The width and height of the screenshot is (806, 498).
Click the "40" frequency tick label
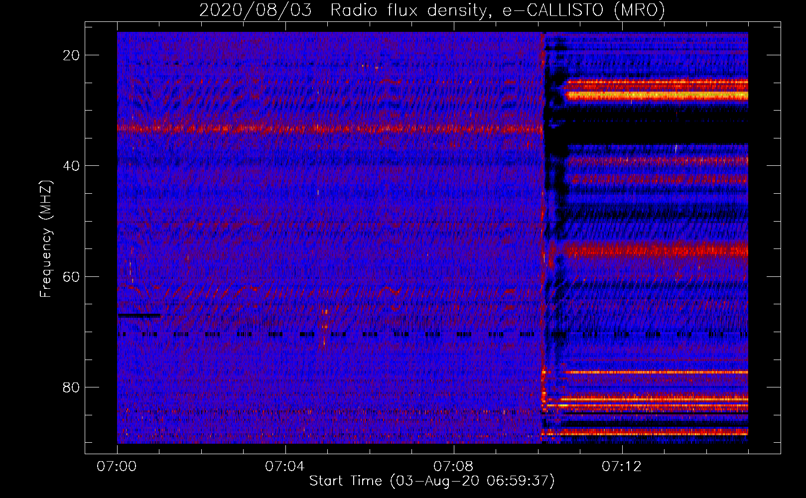71,166
